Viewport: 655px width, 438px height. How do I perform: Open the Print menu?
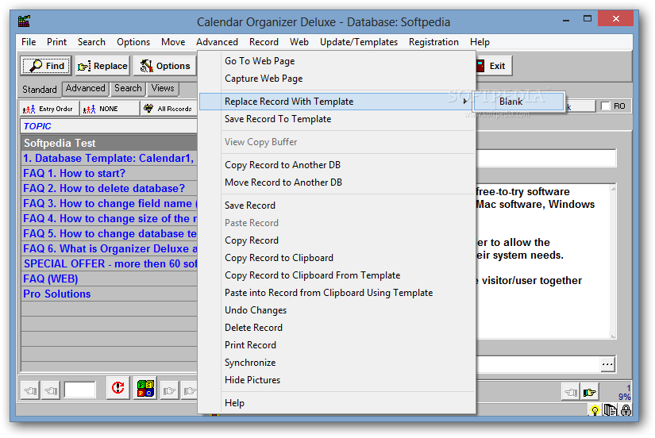pyautogui.click(x=56, y=42)
